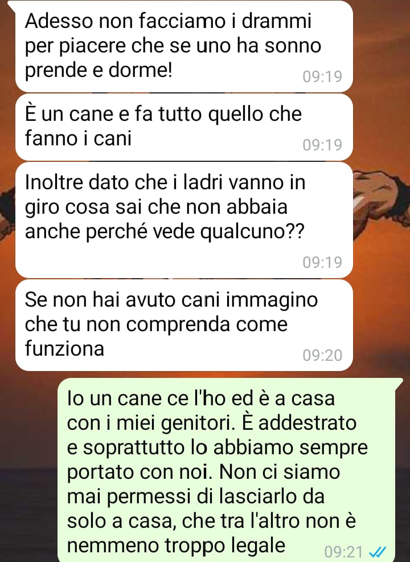Tap the blue double-check read receipt icon

pyautogui.click(x=378, y=552)
